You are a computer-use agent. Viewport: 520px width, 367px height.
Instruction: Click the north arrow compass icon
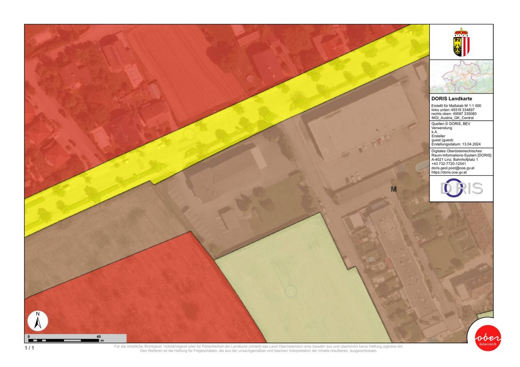tap(38, 321)
